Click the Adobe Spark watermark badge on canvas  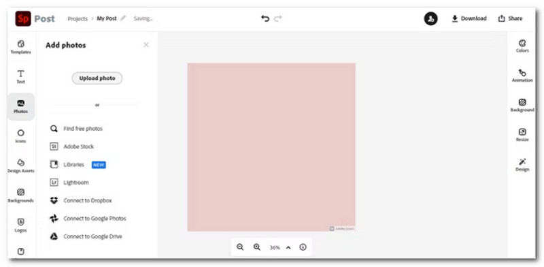pos(341,228)
